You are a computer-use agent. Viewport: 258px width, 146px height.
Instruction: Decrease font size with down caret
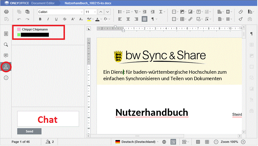point(108,12)
